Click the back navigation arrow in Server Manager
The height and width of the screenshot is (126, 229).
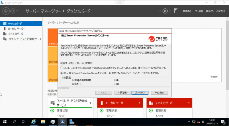click(x=6, y=11)
